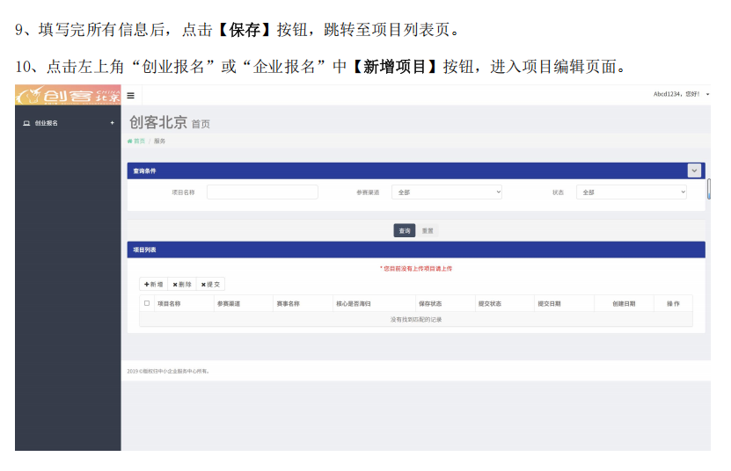Click the 提交 submit button
The image size is (731, 471).
tap(210, 284)
